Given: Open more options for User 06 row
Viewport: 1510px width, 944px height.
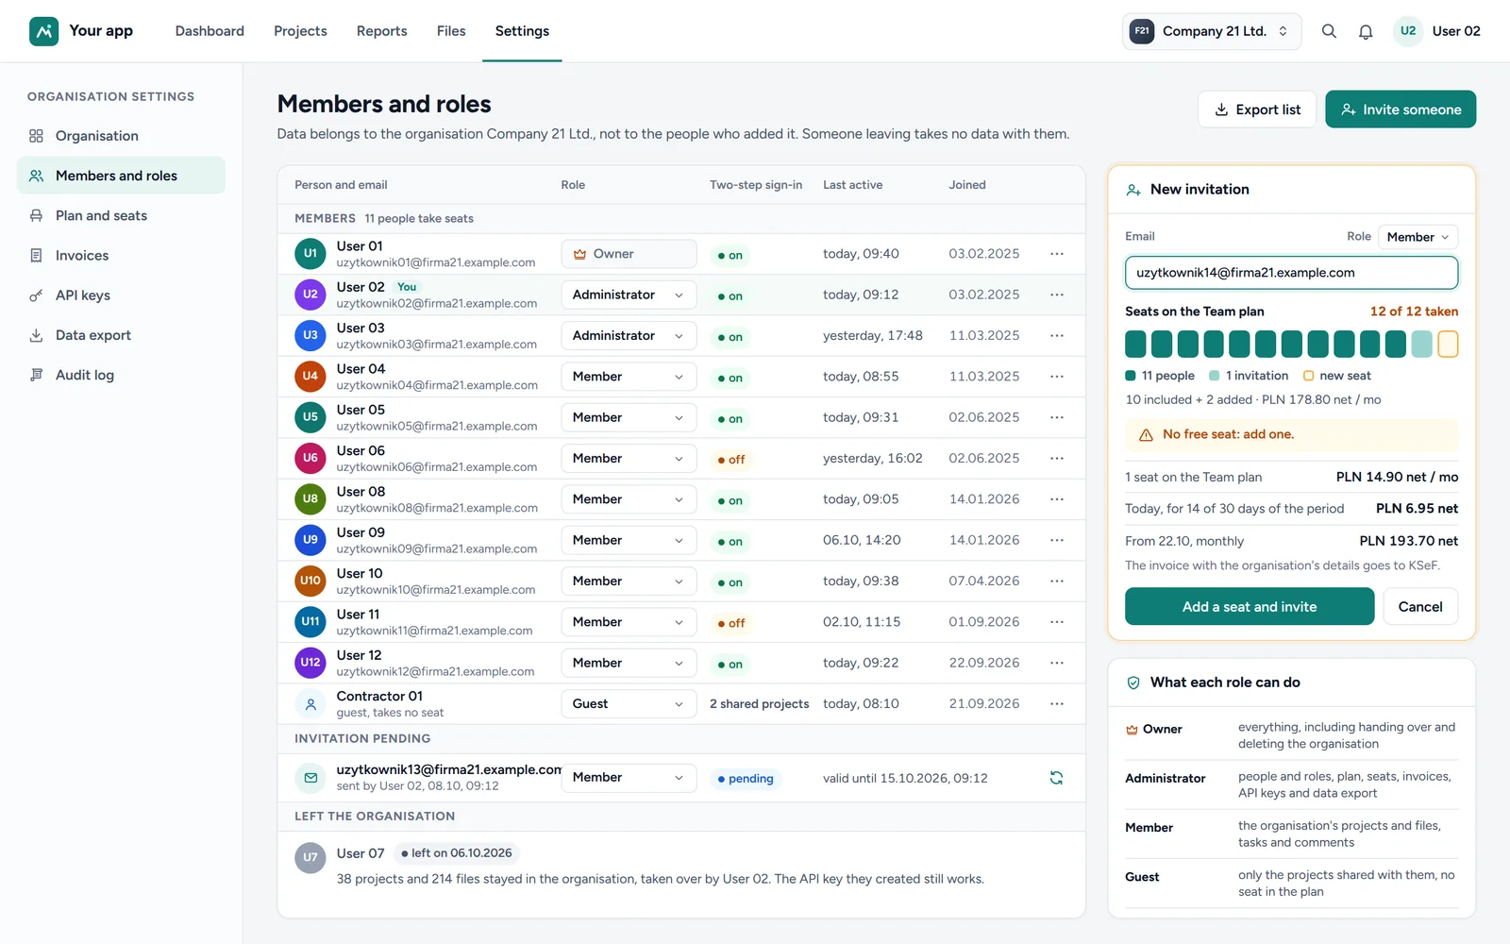Looking at the screenshot, I should click(1057, 458).
